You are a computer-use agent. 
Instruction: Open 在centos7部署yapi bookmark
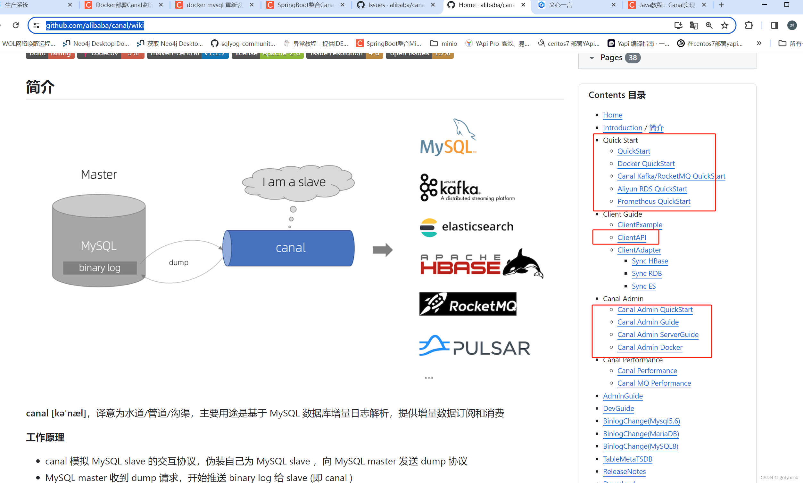[710, 43]
